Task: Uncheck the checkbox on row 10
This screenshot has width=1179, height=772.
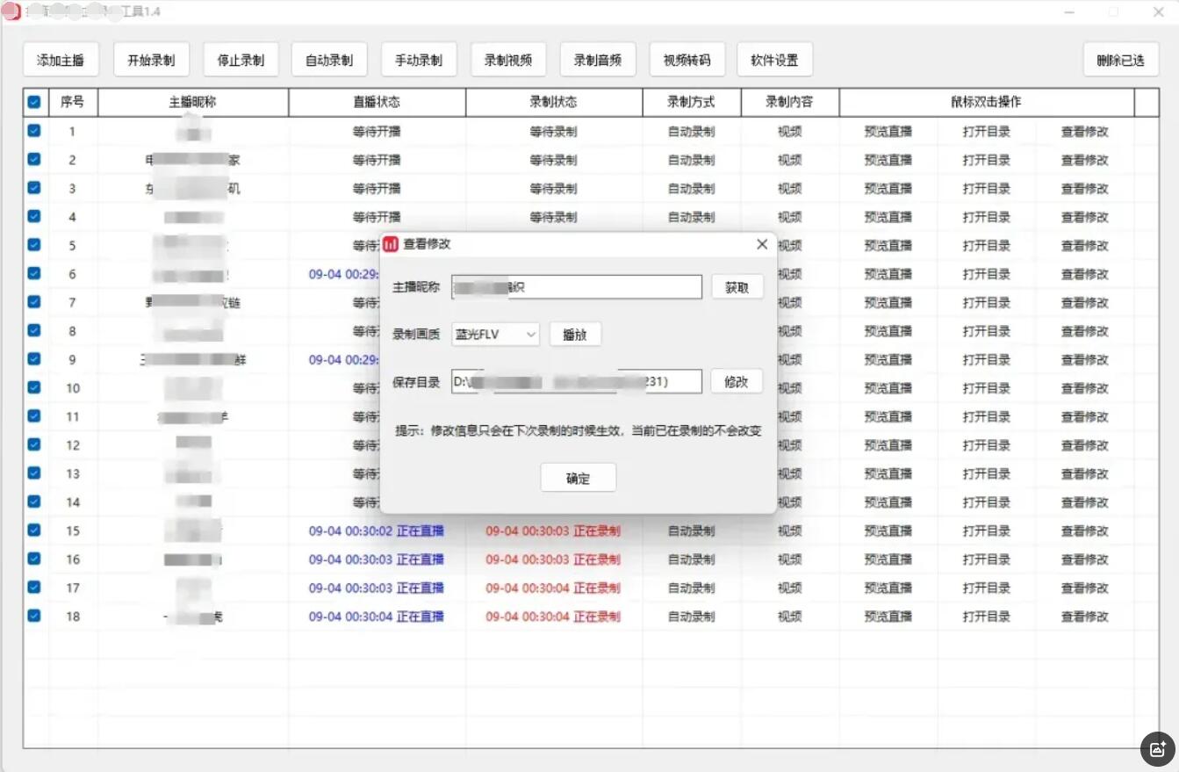Action: click(33, 387)
